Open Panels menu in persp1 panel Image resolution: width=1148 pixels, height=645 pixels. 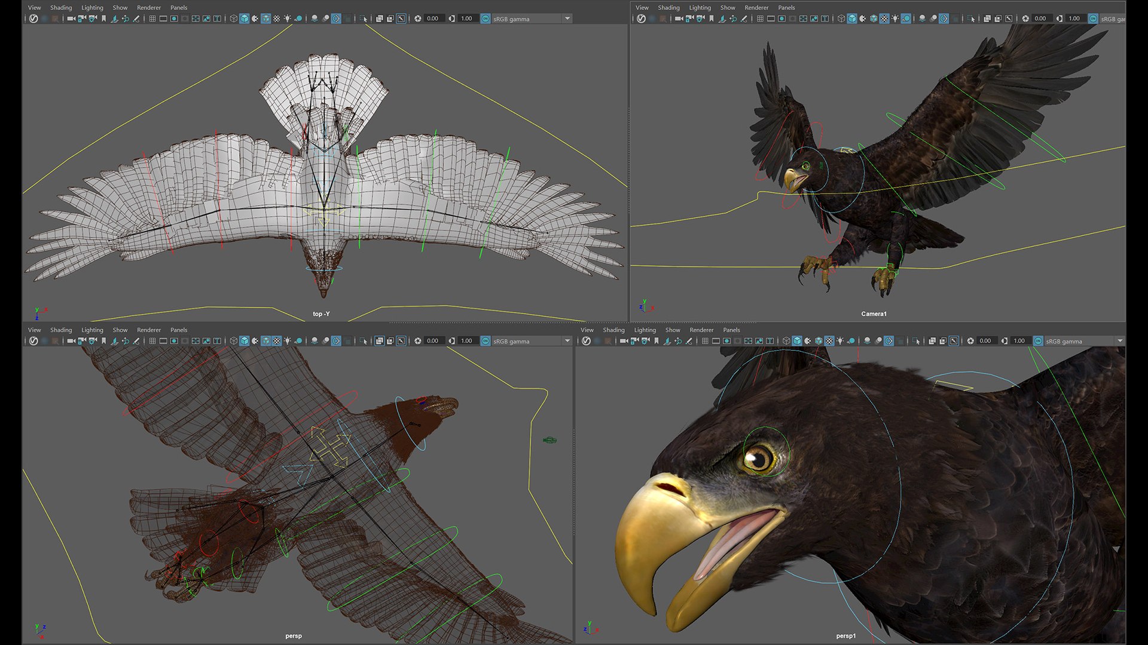[x=731, y=330]
